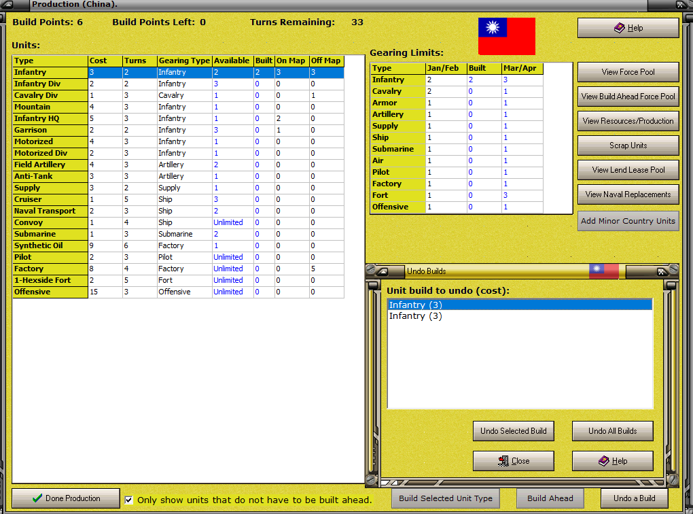Image resolution: width=693 pixels, height=514 pixels.
Task: Click the Scrap Units button
Action: 628,145
